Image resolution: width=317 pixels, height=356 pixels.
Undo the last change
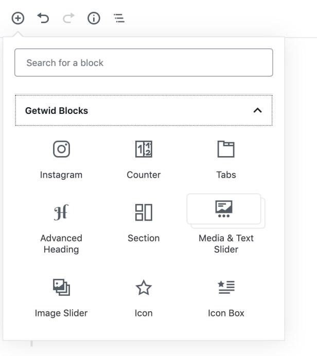pos(43,18)
